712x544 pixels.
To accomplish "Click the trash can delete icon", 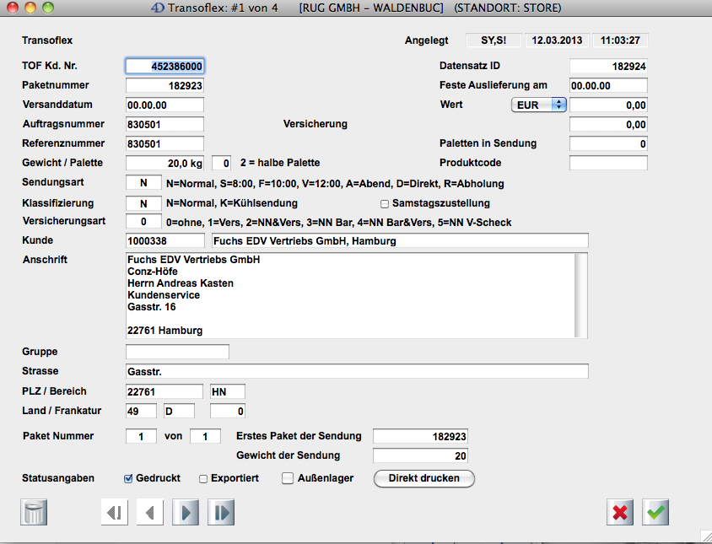I will 34,512.
